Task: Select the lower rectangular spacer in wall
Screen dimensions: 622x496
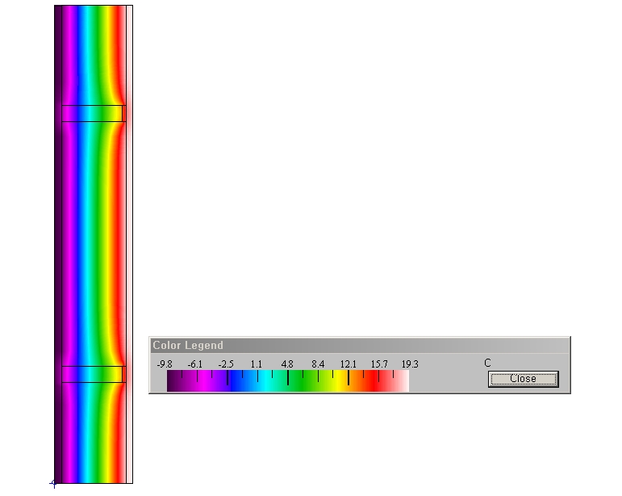Action: [x=92, y=374]
